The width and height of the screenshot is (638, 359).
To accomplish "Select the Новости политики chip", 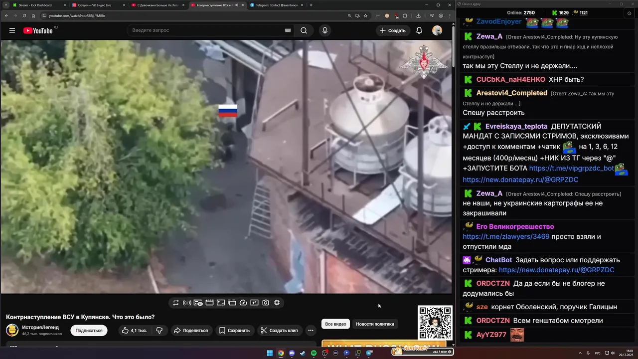I will (375, 324).
